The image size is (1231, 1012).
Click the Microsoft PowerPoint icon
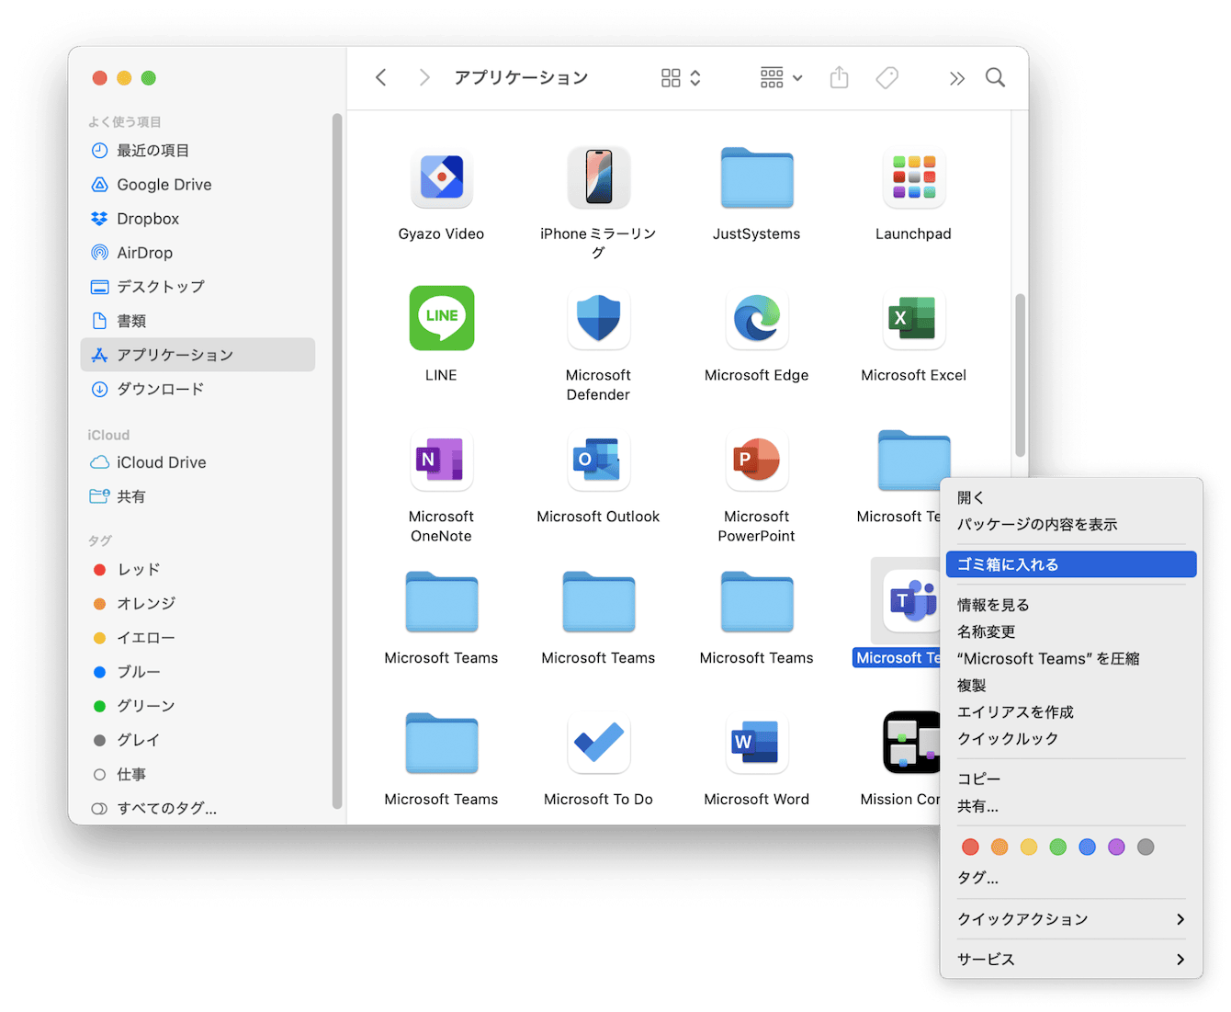point(756,460)
